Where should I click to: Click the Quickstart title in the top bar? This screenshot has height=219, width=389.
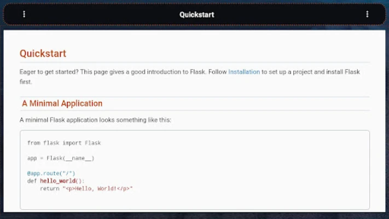click(x=196, y=15)
